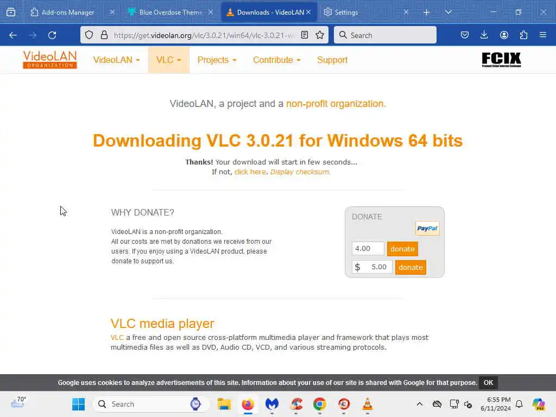The image size is (556, 417).
Task: Expand the VLC nav dropdown
Action: [169, 60]
